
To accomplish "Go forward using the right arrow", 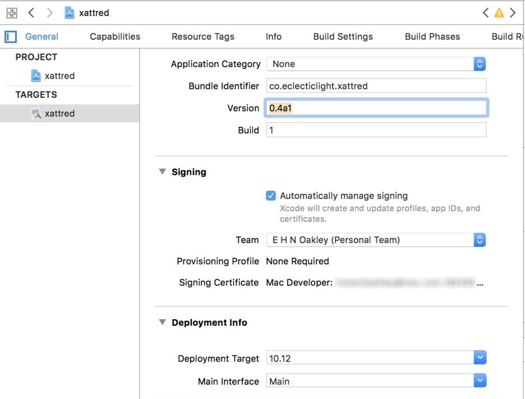I will tap(49, 12).
